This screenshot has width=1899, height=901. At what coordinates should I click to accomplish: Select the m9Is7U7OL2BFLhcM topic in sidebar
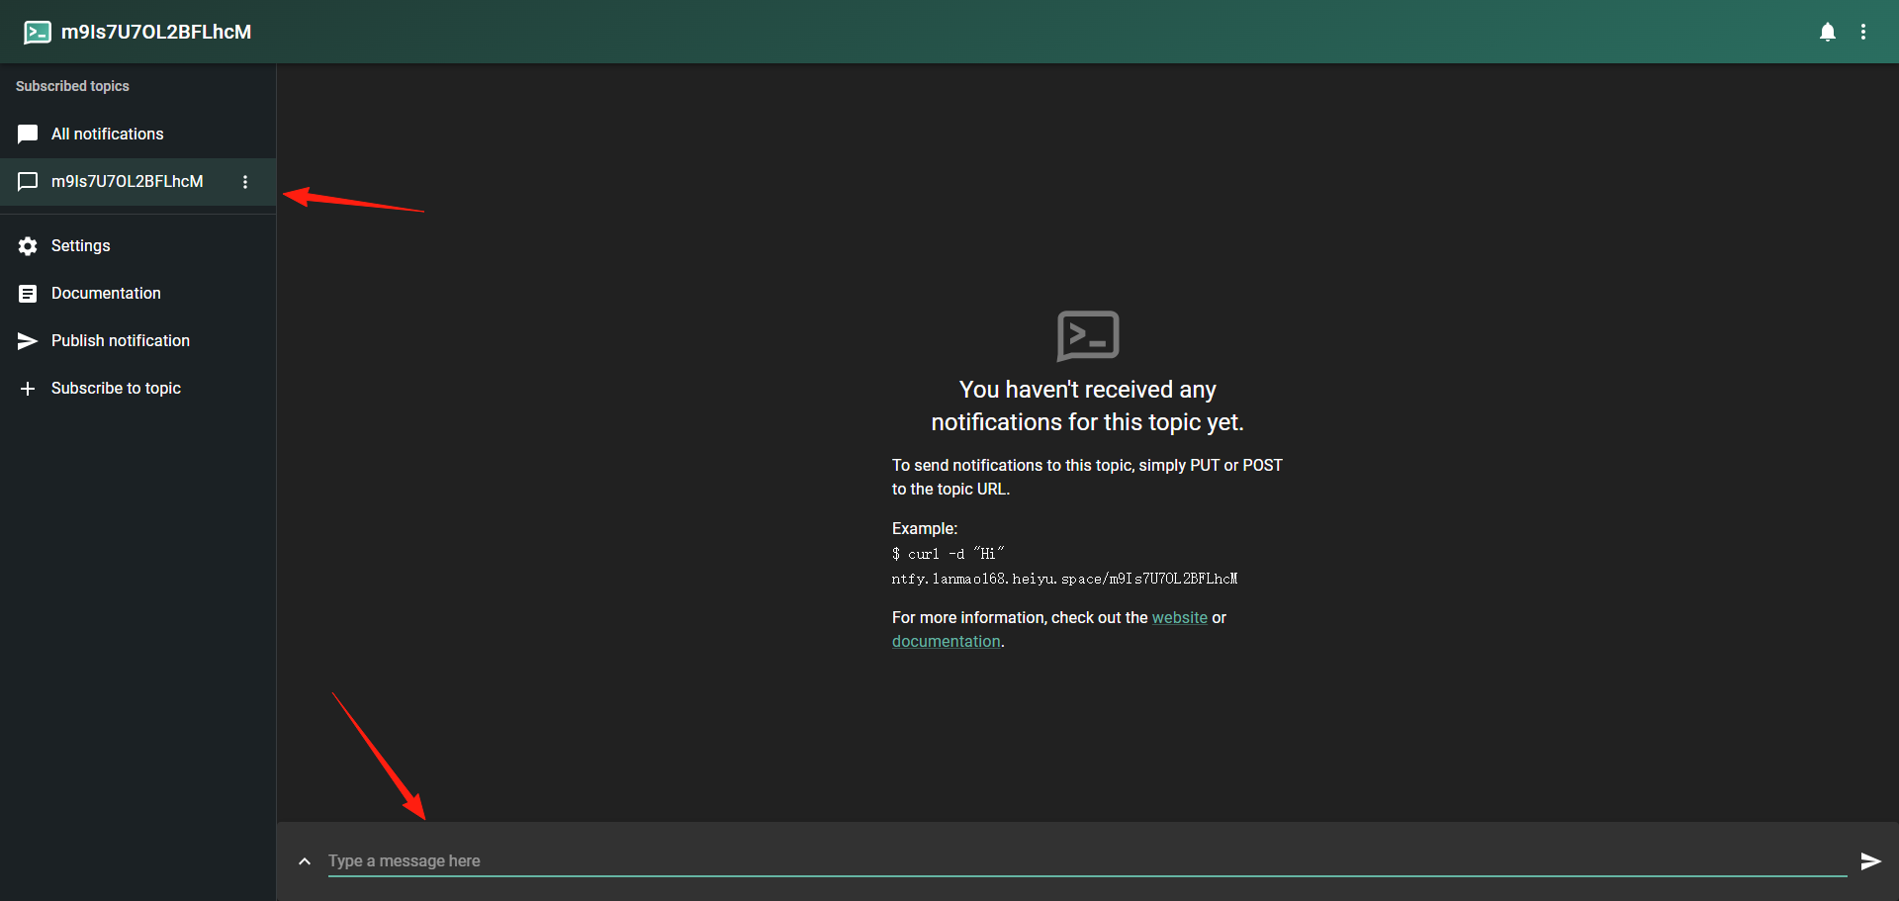point(137,182)
